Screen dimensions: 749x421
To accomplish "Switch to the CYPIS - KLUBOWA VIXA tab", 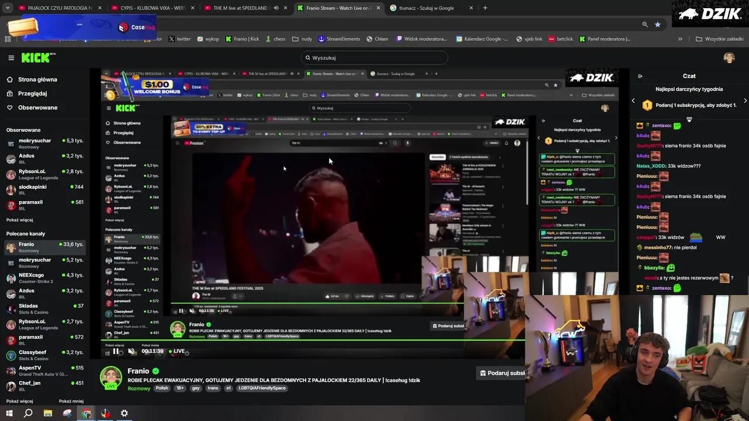I will coord(152,8).
